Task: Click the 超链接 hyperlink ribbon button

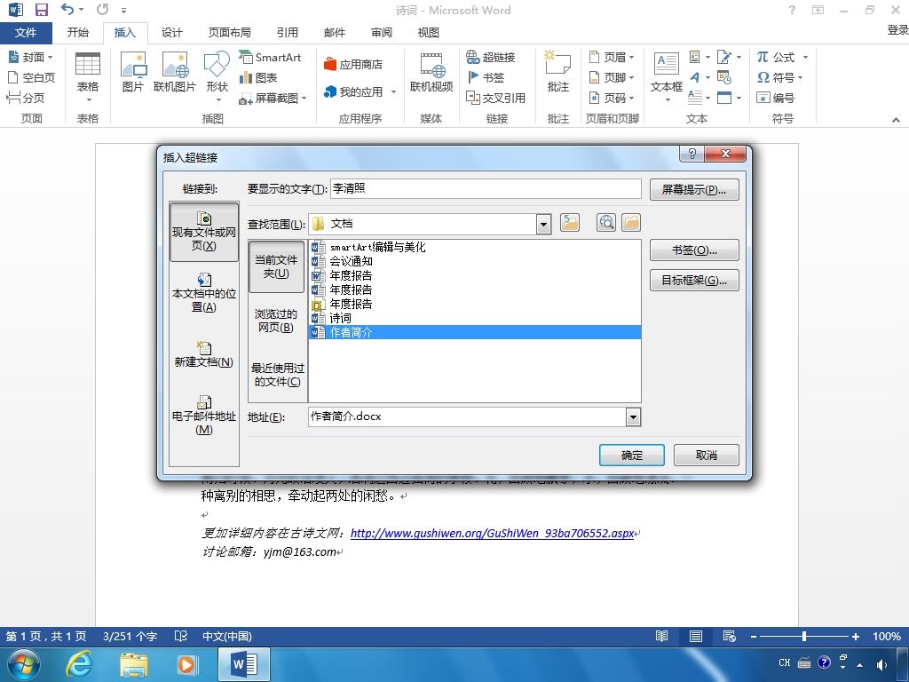Action: (x=490, y=57)
